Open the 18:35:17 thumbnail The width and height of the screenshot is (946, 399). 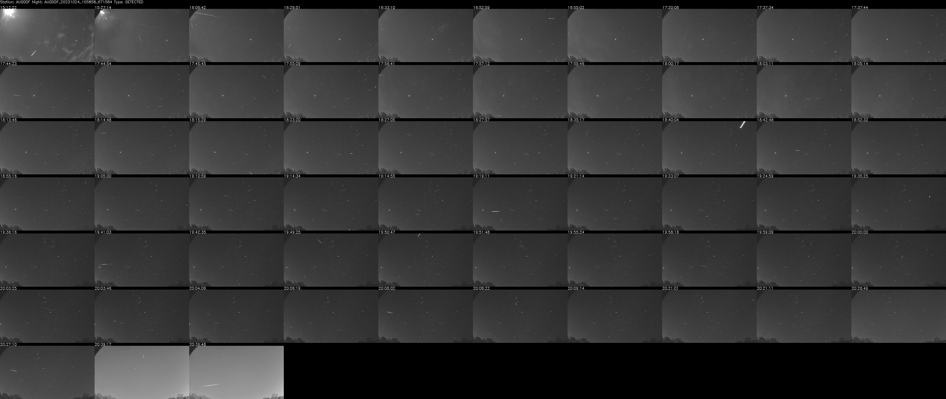615,147
